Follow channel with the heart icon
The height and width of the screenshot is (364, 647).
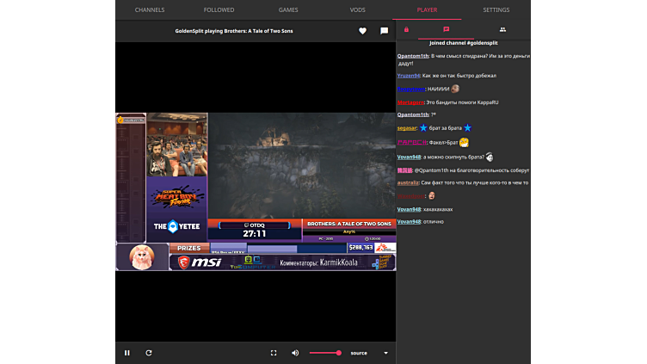(x=361, y=31)
